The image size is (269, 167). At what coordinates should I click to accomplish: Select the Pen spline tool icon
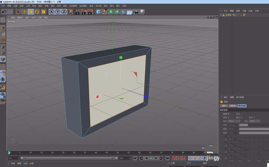tap(105, 12)
